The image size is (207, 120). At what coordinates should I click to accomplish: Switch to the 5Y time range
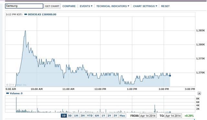click(x=115, y=116)
